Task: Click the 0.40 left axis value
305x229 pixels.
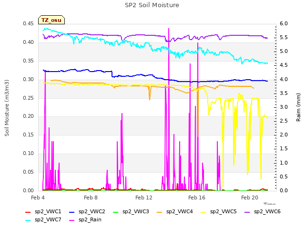Action: [29, 42]
